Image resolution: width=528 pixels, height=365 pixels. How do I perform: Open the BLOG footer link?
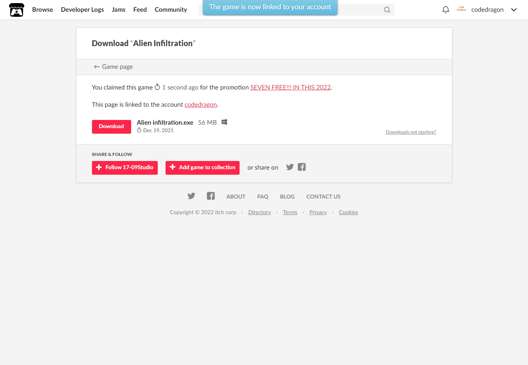[x=288, y=197]
